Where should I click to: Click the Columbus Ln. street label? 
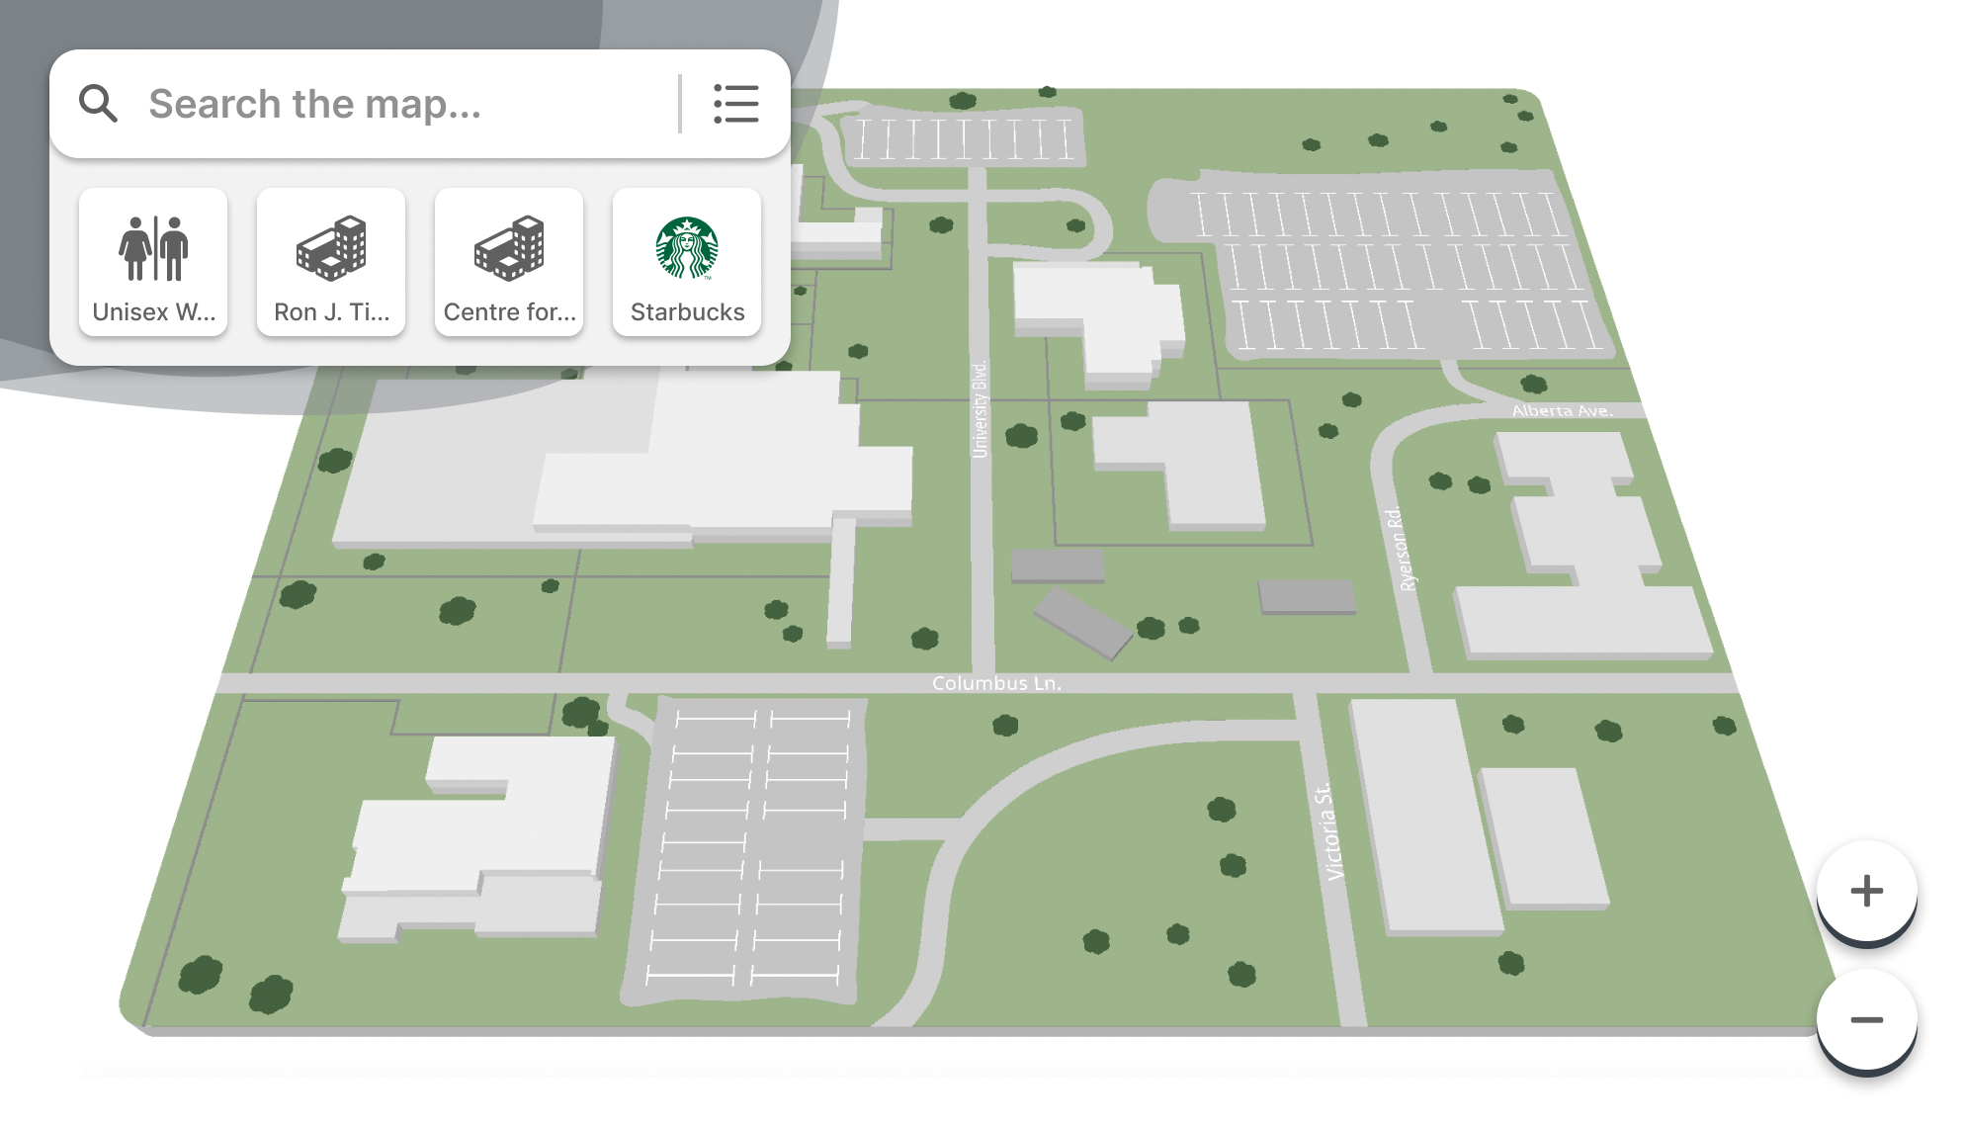coord(996,683)
